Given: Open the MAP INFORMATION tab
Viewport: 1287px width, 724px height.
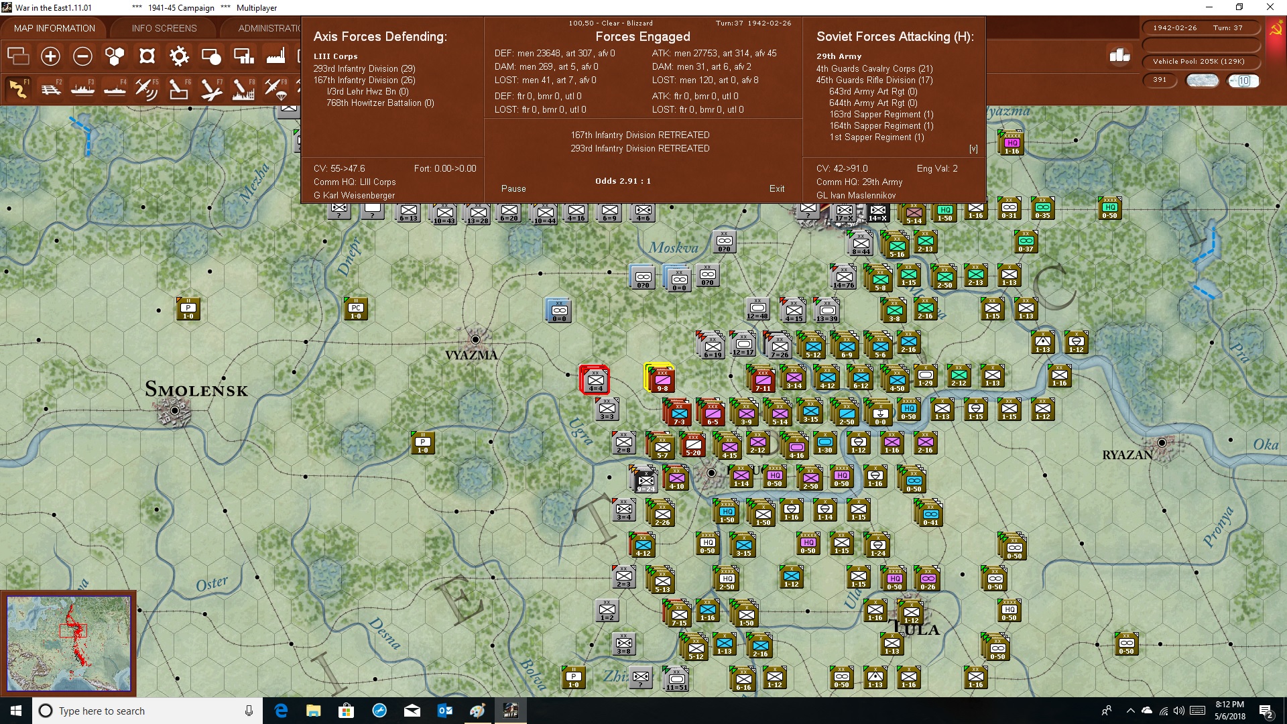Looking at the screenshot, I should coord(54,28).
